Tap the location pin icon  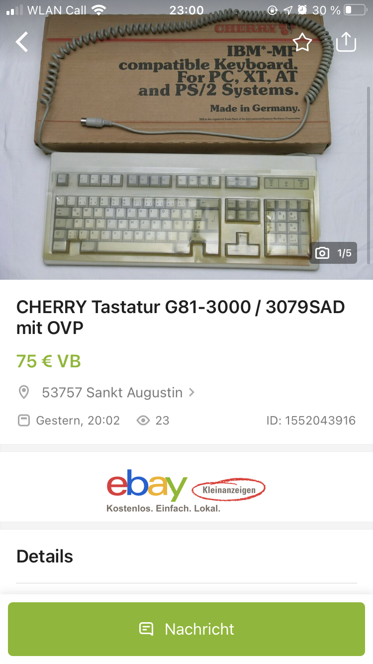pos(23,392)
